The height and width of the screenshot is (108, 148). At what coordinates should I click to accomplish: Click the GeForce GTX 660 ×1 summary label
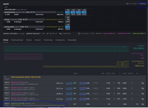pyautogui.click(x=139, y=34)
